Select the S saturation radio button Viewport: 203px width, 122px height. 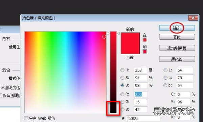[122, 78]
